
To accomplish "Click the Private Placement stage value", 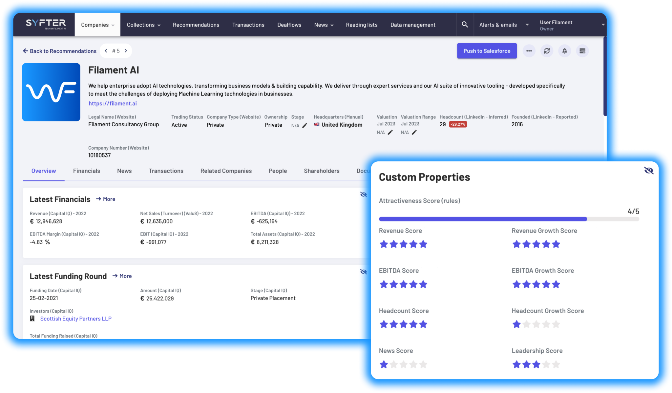I will pyautogui.click(x=273, y=298).
